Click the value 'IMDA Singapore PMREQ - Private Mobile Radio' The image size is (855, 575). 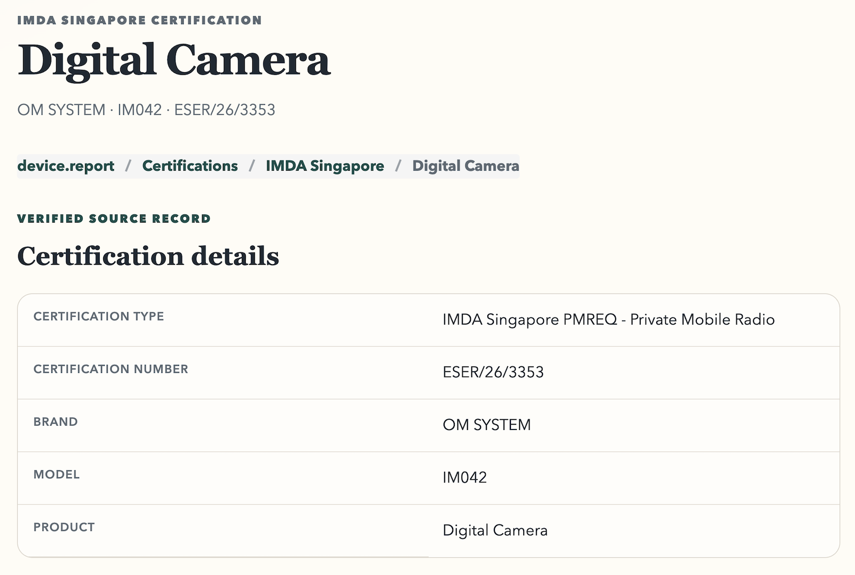click(x=609, y=319)
